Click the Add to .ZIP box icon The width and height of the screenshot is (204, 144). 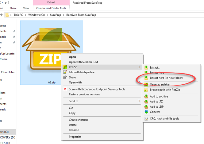point(146,107)
